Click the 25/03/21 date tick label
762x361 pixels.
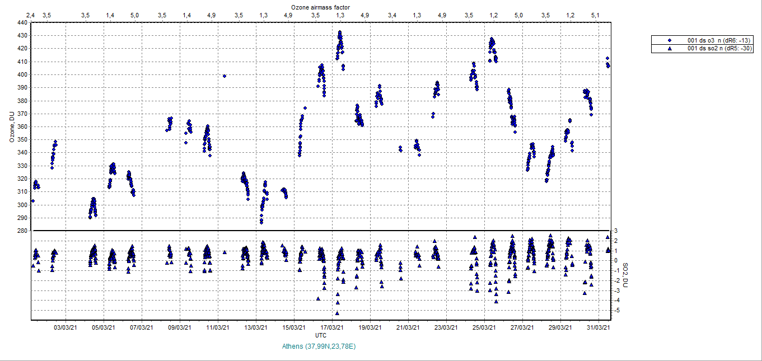click(x=484, y=327)
